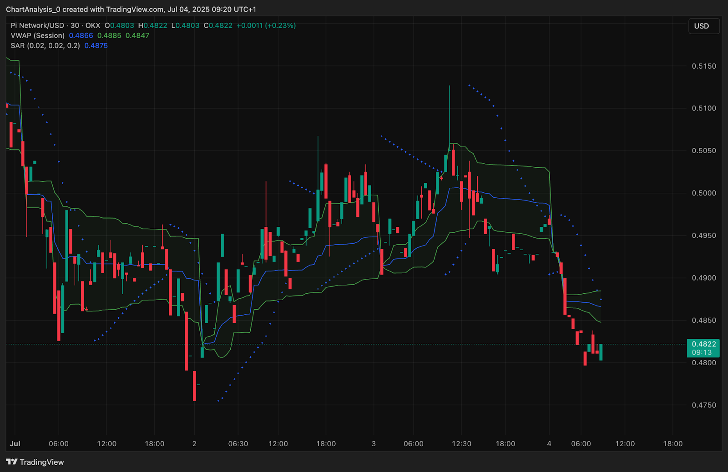Select the VWAP (Session) indicator label
Image resolution: width=728 pixels, height=472 pixels.
coord(38,35)
